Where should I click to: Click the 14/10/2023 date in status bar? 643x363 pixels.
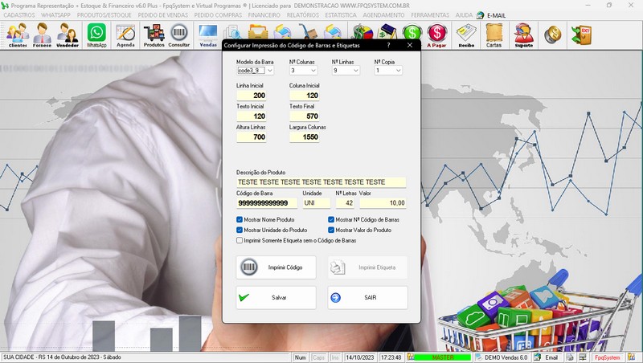click(x=359, y=357)
